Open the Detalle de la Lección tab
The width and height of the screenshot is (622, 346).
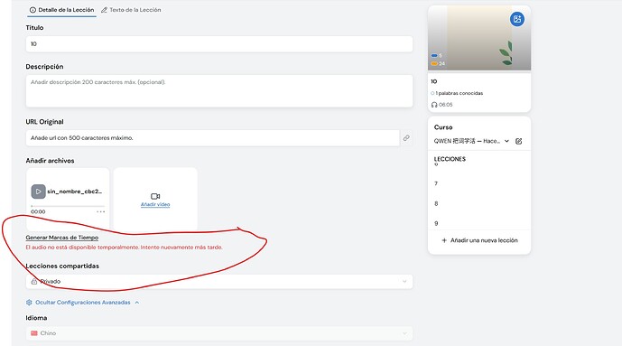coord(62,10)
